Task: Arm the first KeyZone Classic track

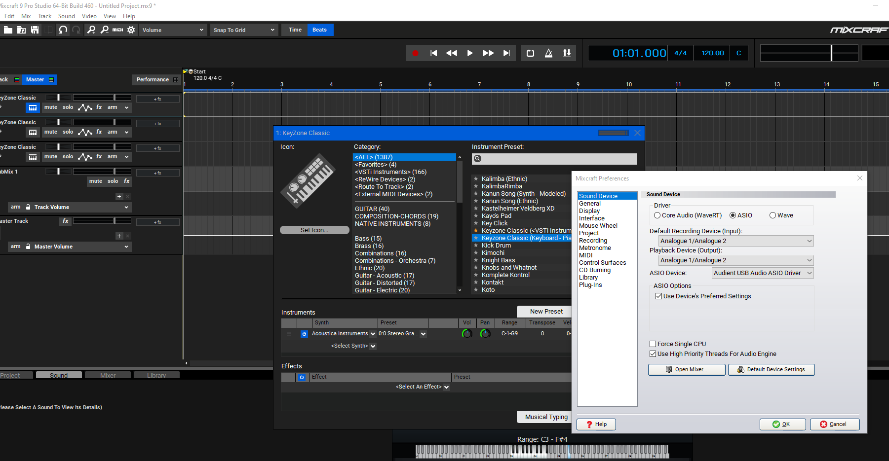Action: point(113,107)
